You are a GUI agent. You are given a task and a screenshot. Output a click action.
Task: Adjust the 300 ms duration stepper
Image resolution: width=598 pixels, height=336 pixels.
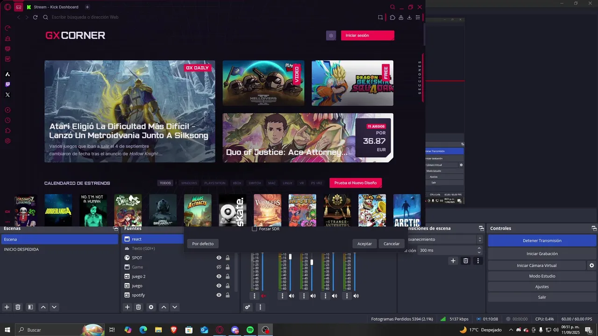pyautogui.click(x=479, y=251)
